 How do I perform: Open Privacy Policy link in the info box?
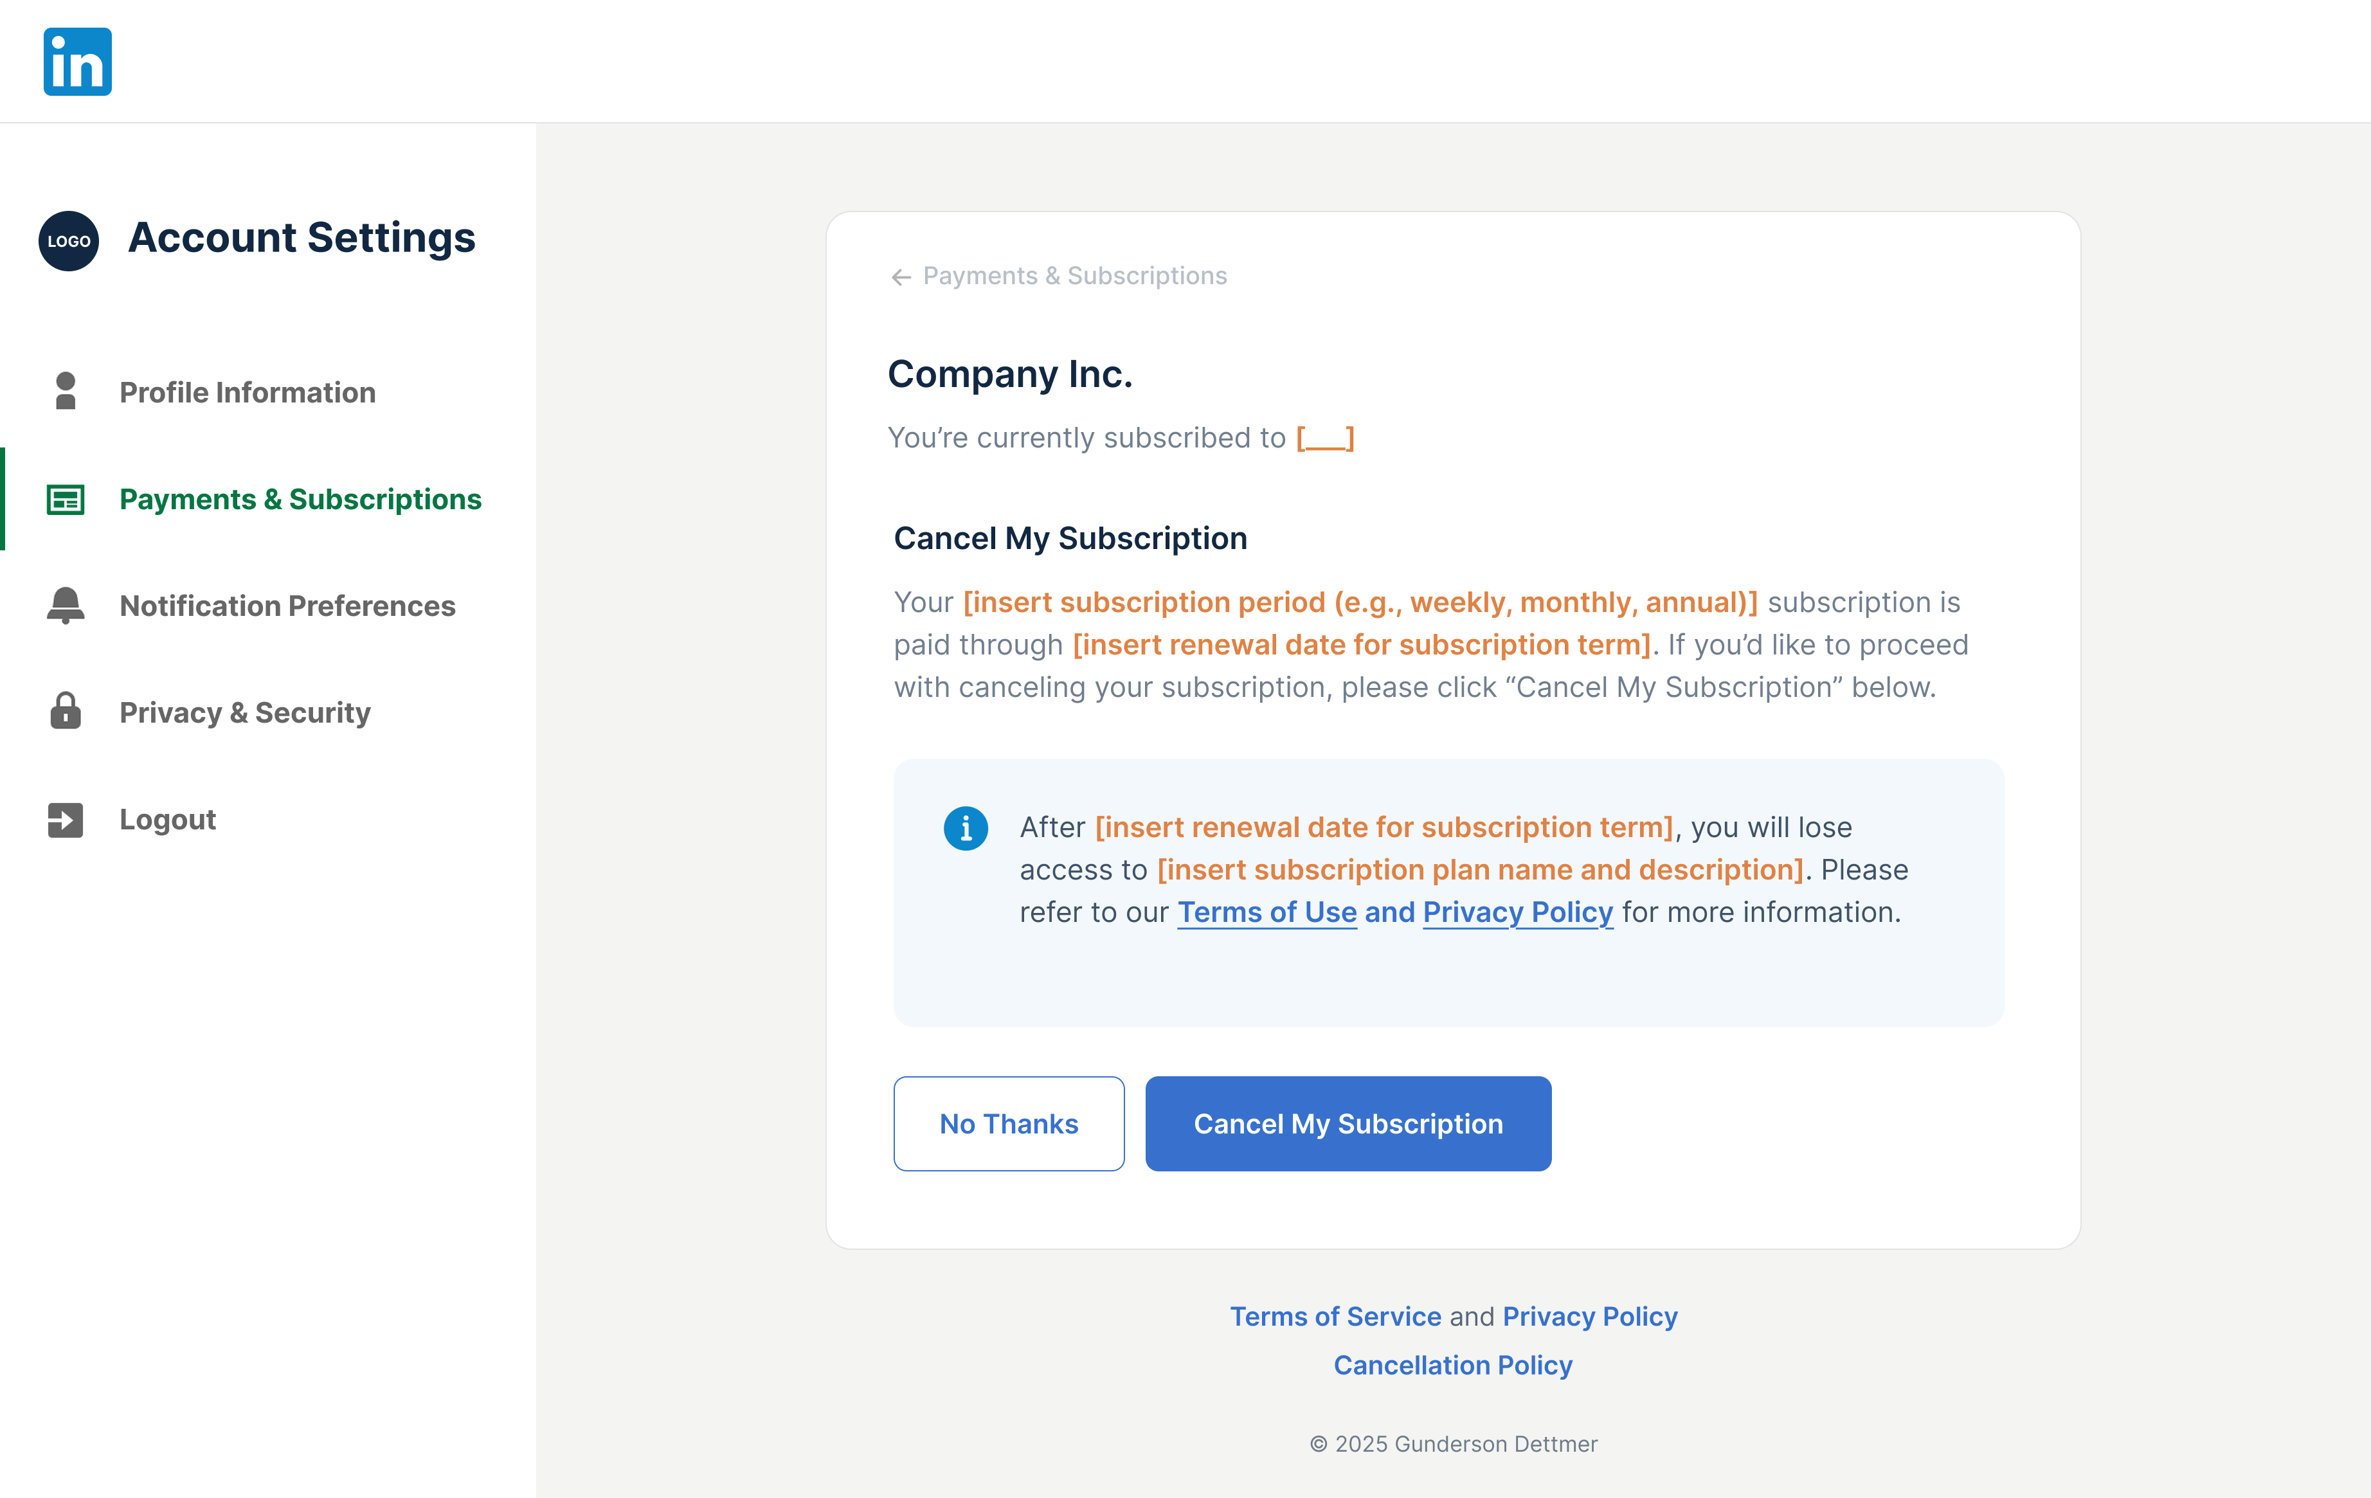[x=1519, y=912]
